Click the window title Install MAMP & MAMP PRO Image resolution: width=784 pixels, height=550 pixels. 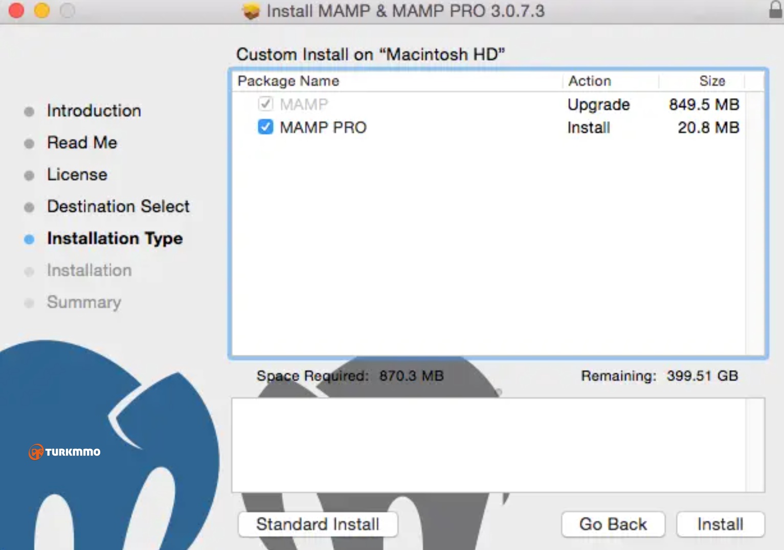coord(406,11)
